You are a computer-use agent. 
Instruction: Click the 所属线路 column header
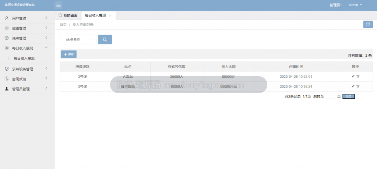tap(82, 67)
